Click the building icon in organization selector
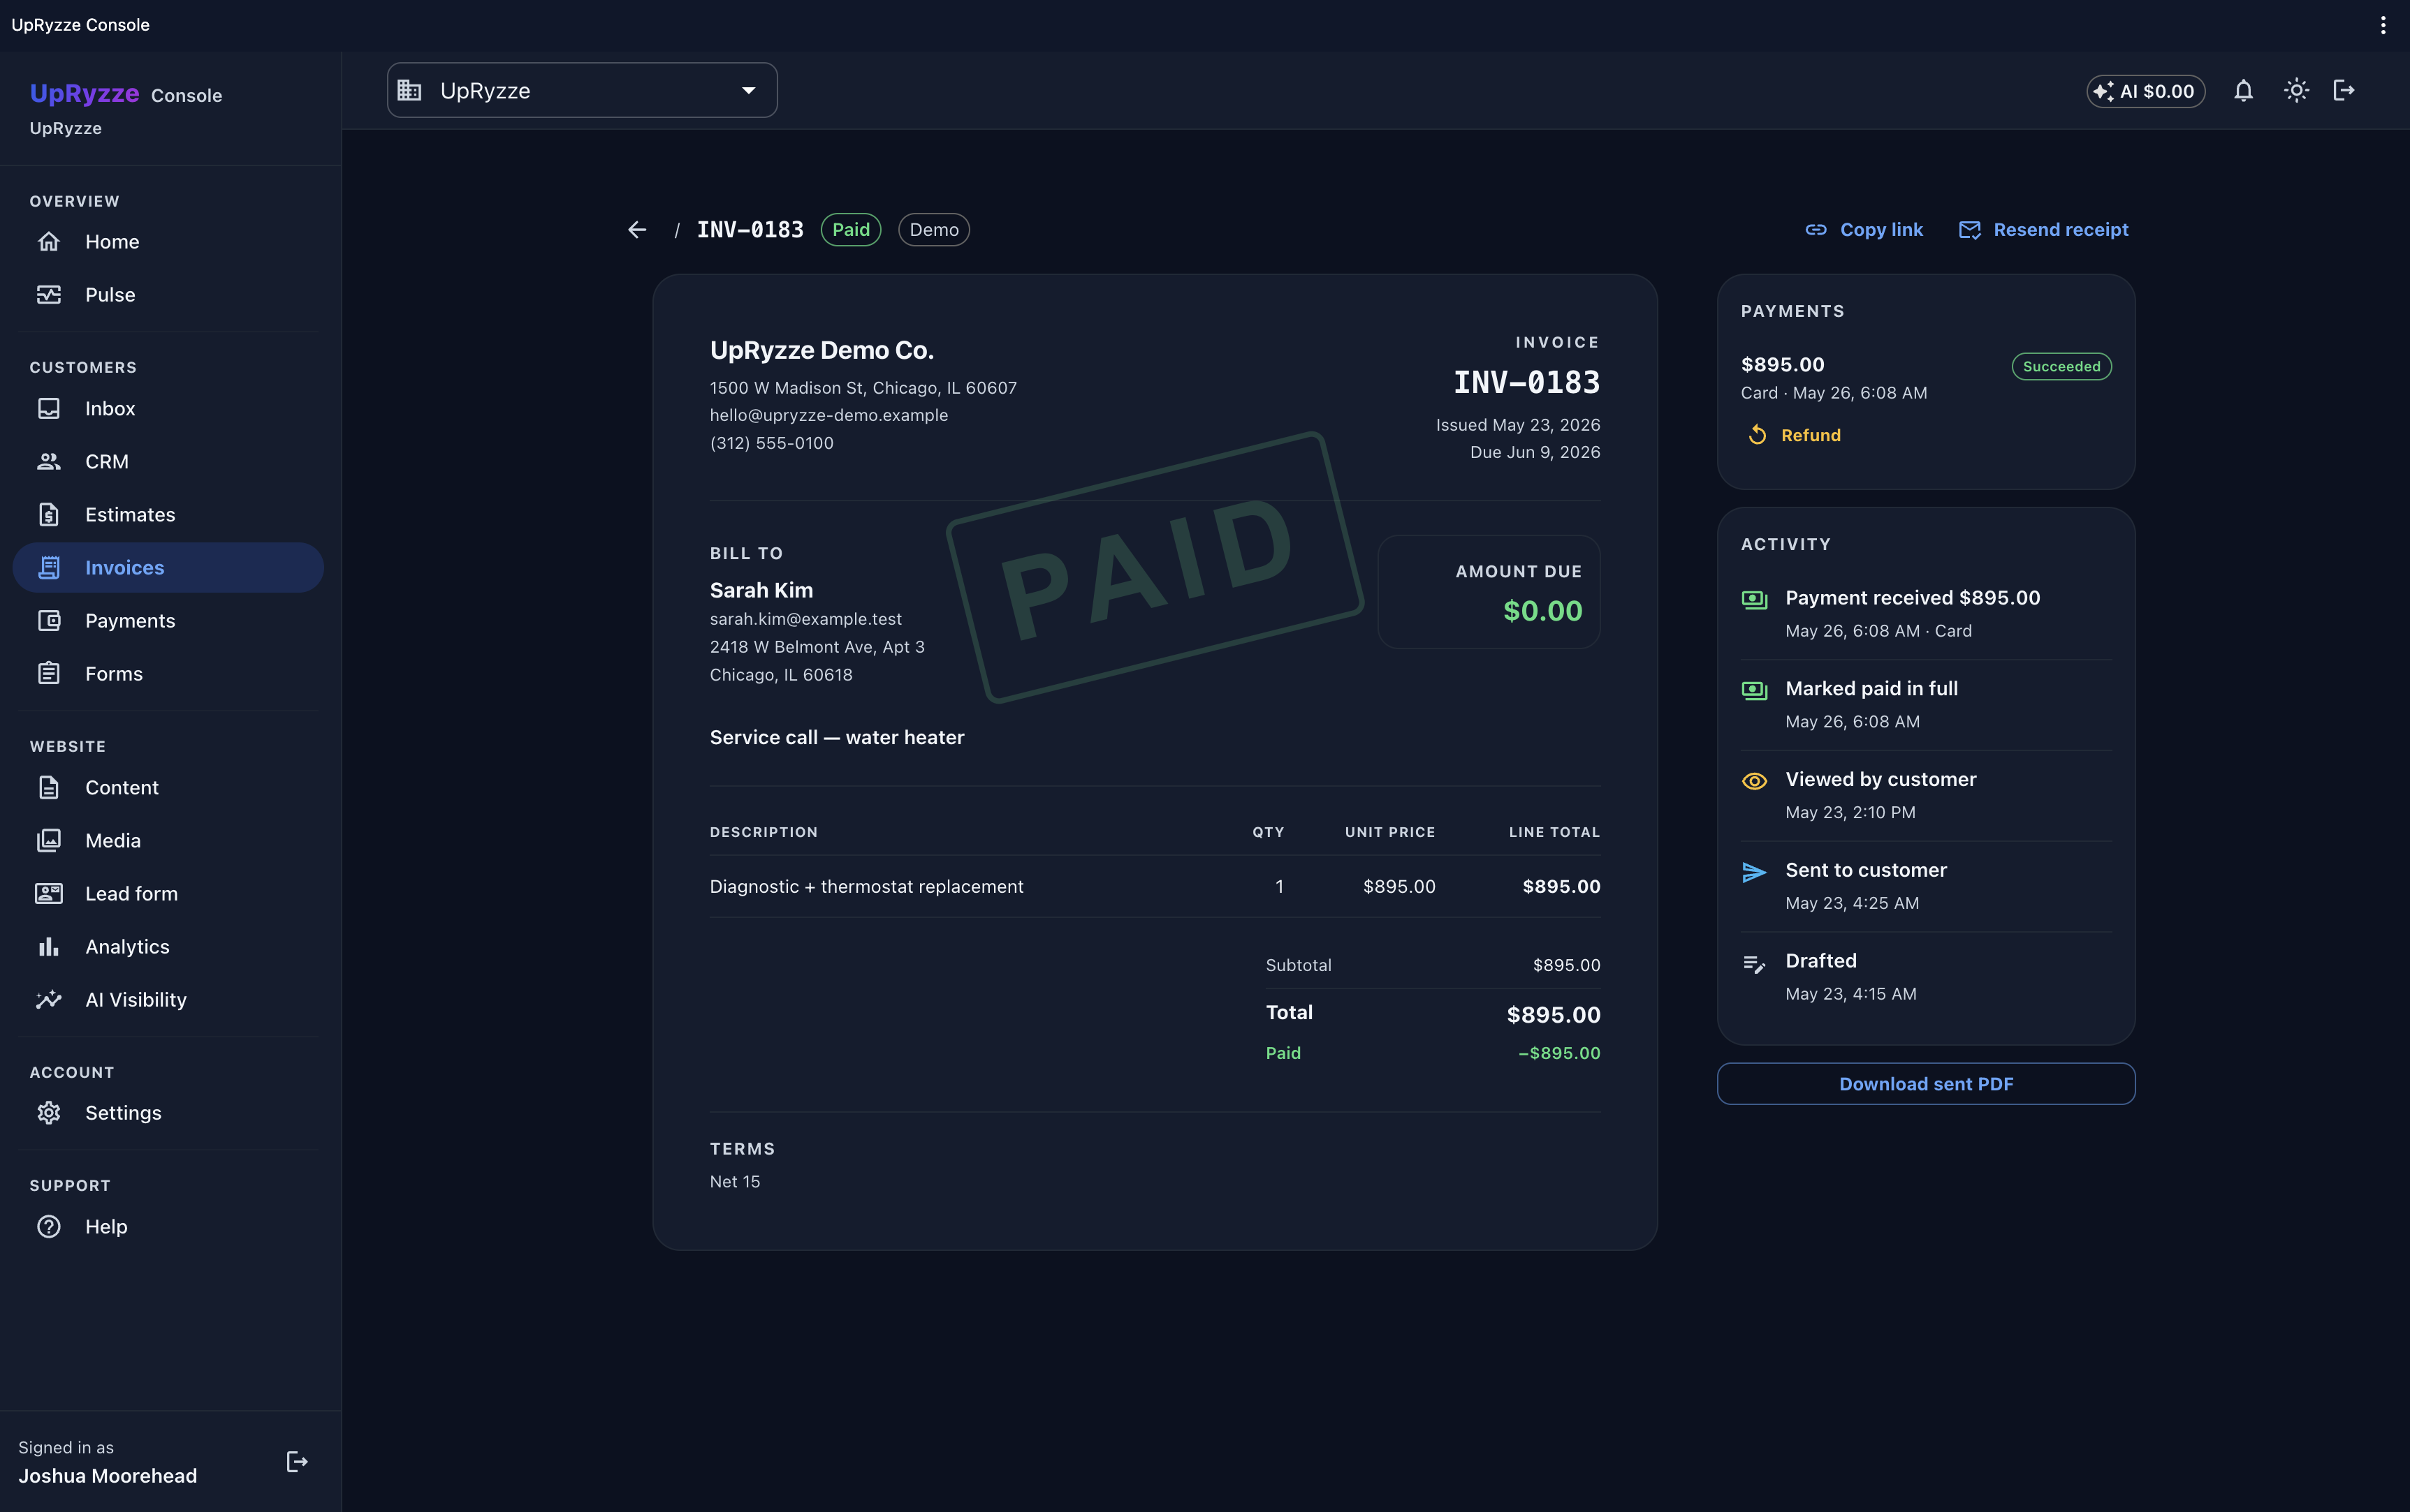 (x=409, y=90)
